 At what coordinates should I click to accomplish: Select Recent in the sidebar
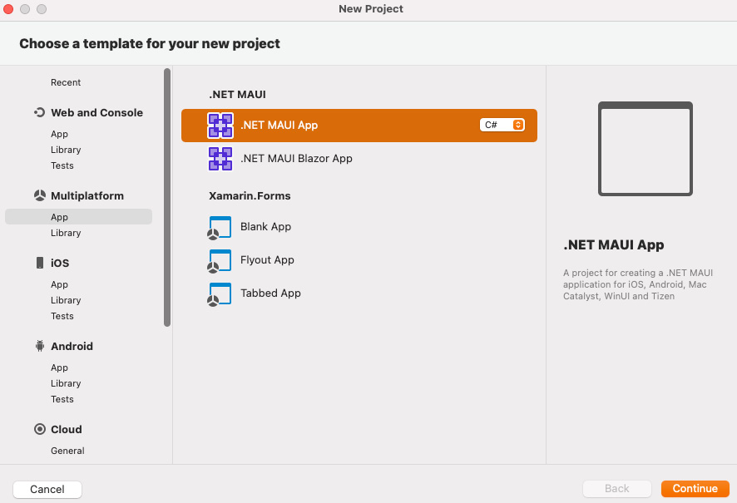[66, 82]
